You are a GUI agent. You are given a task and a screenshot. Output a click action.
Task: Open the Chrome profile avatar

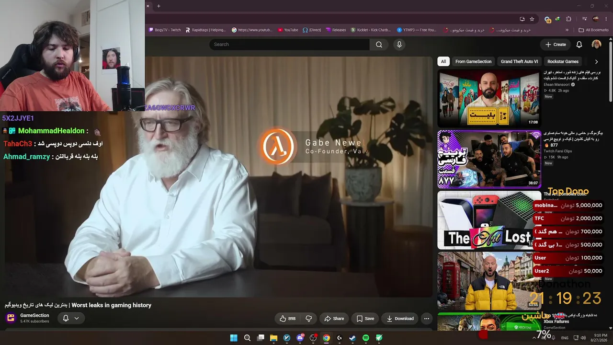point(596,19)
